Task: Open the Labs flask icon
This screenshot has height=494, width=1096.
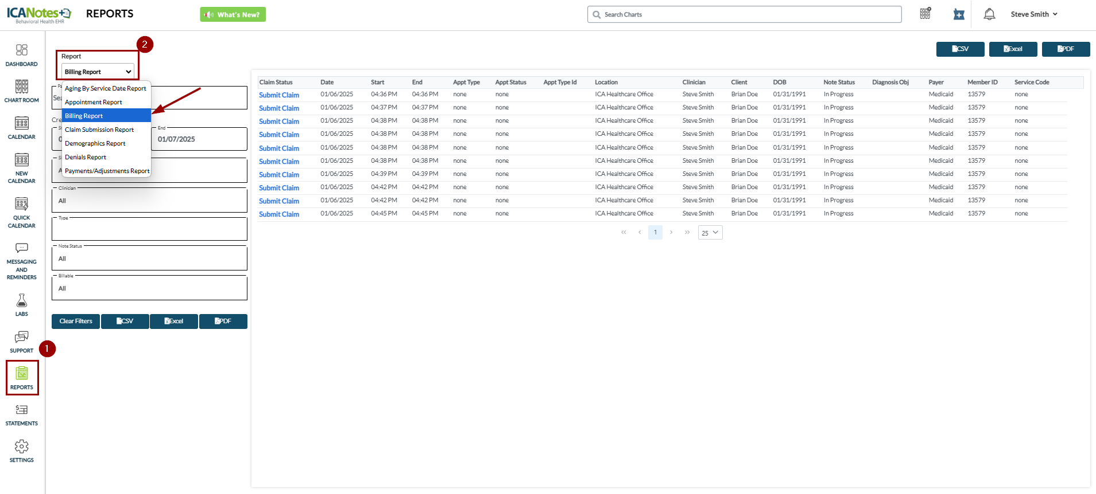Action: [22, 305]
